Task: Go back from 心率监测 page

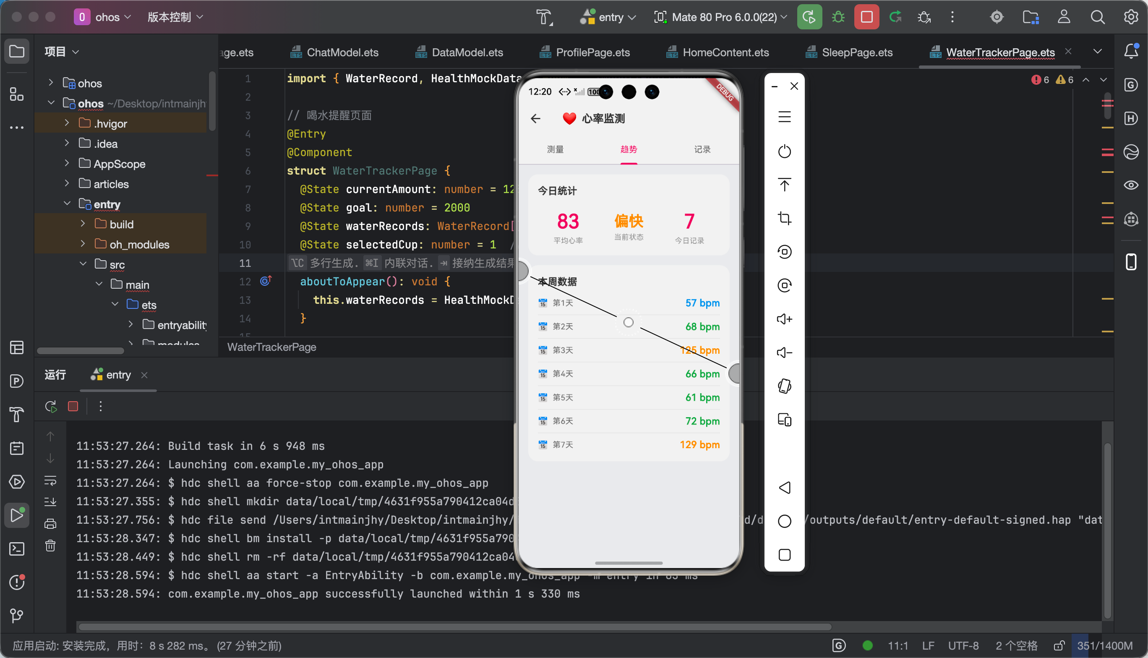Action: 536,119
